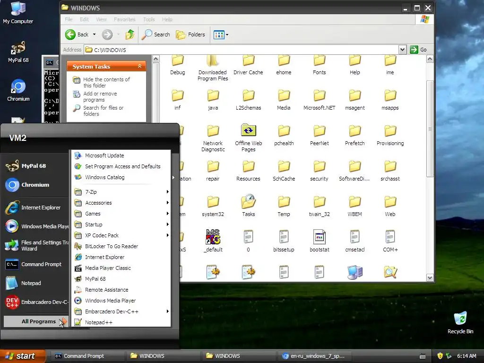Open the Recycle Bin
Viewport: 484px width, 363px height.
(x=460, y=323)
